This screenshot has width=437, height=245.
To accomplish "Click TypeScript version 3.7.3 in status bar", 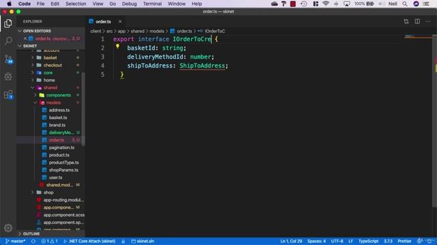I will coord(388,241).
